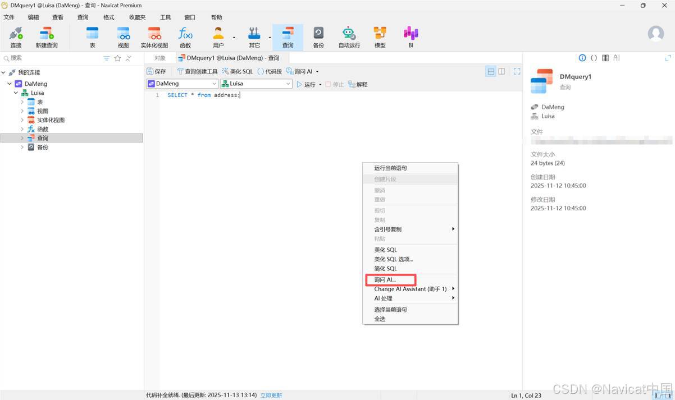Expand the Backup (备份) tree node
The width and height of the screenshot is (675, 400).
[22, 147]
